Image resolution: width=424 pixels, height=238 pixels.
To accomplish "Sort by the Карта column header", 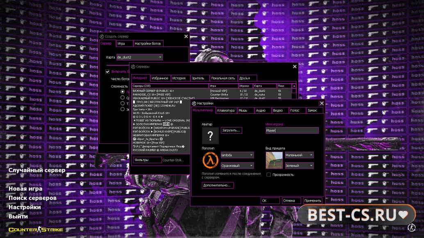I will point(265,86).
